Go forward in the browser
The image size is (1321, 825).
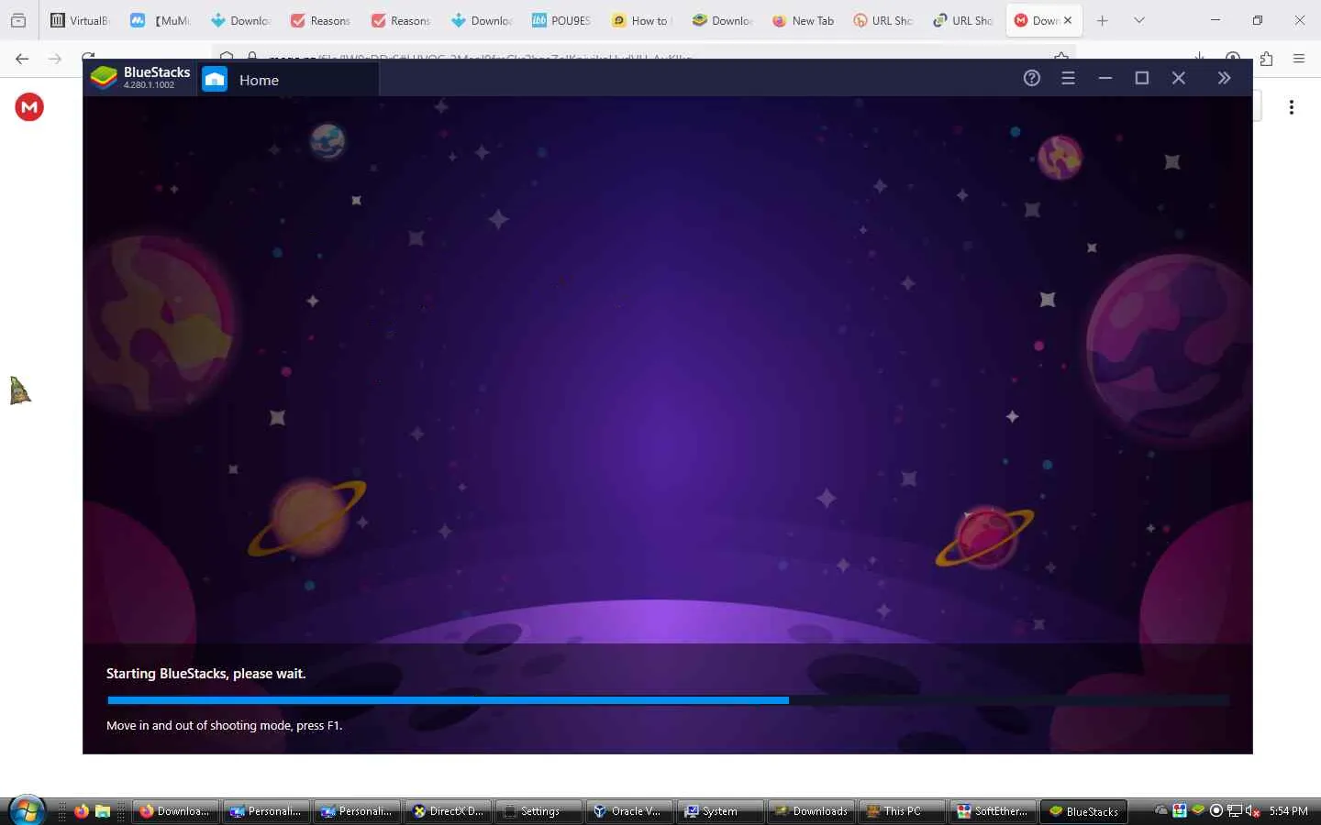(x=55, y=59)
